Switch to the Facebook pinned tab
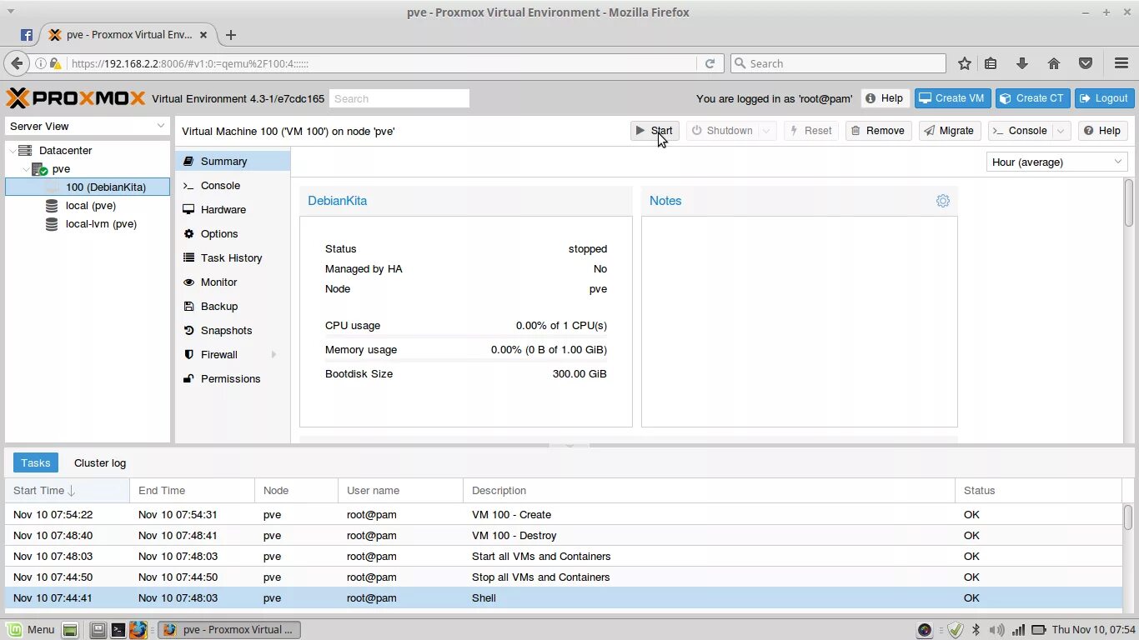 27,35
